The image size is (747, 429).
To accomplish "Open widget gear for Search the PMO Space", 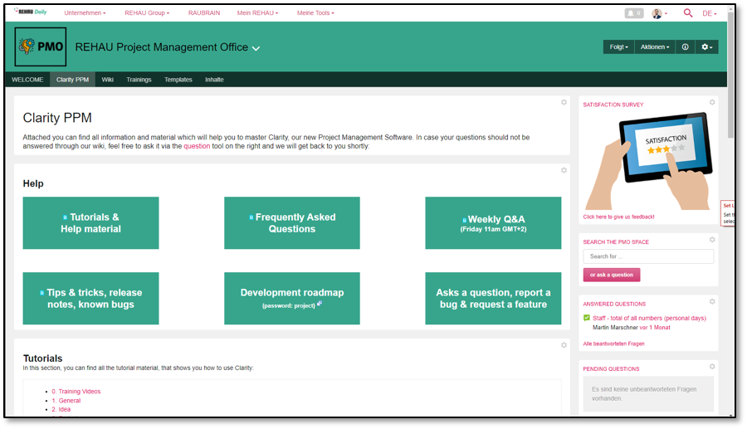I will 712,240.
